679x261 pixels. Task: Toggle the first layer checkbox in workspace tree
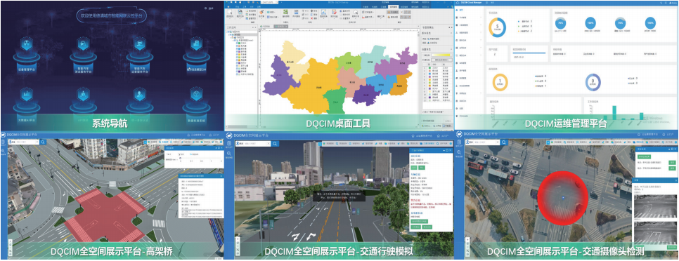click(x=238, y=43)
